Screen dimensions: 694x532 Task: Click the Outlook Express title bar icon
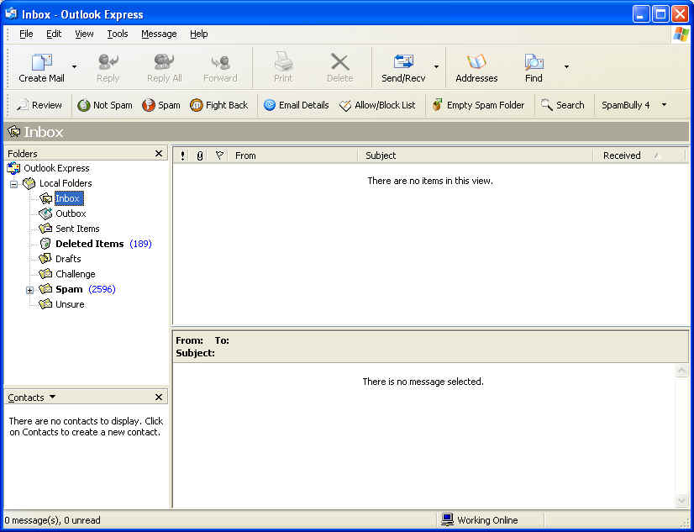[x=11, y=14]
